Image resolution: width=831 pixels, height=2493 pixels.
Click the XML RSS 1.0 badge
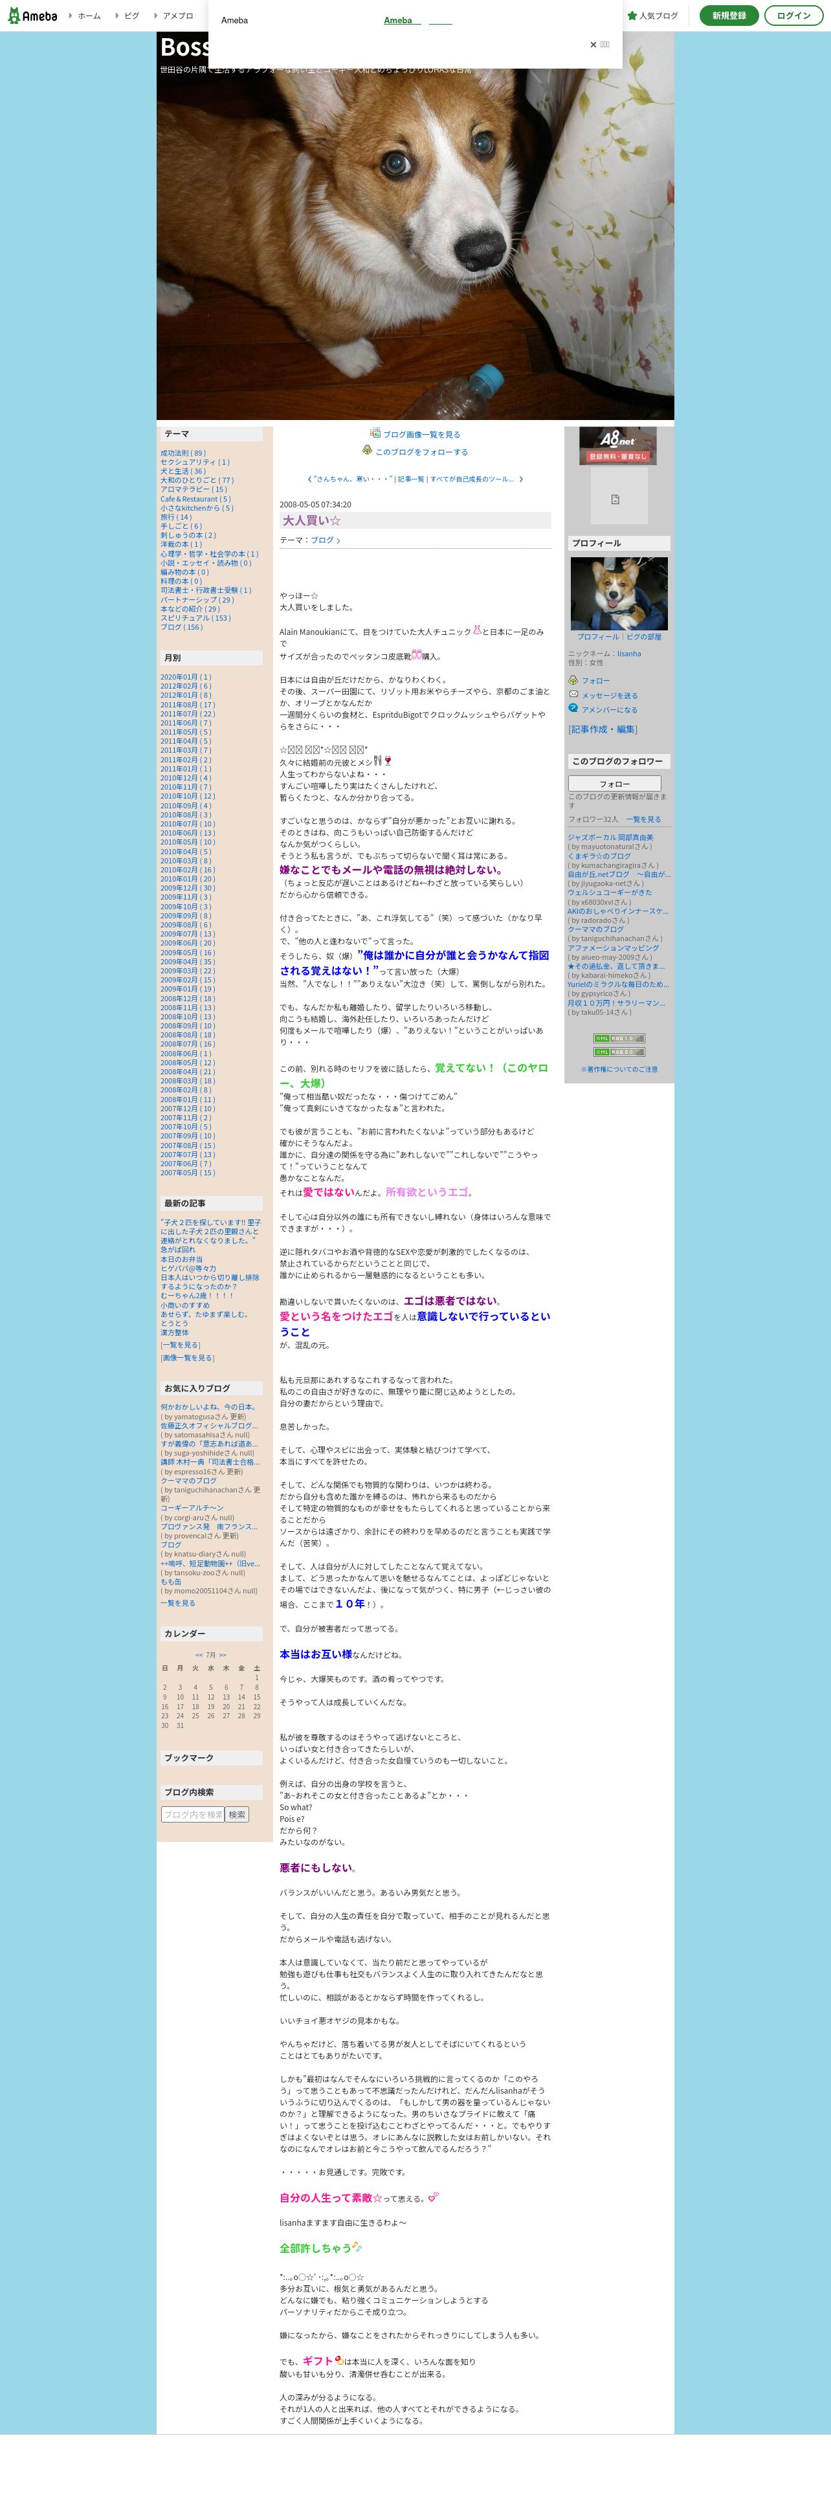pos(618,1039)
